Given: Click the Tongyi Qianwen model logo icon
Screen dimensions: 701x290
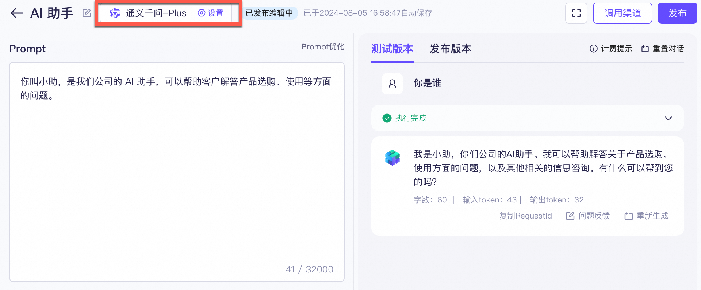Looking at the screenshot, I should click(x=115, y=13).
